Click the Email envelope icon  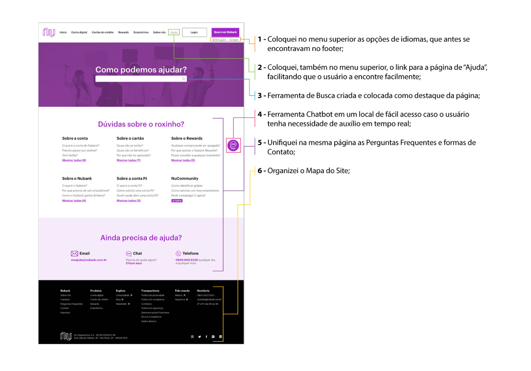tap(74, 254)
